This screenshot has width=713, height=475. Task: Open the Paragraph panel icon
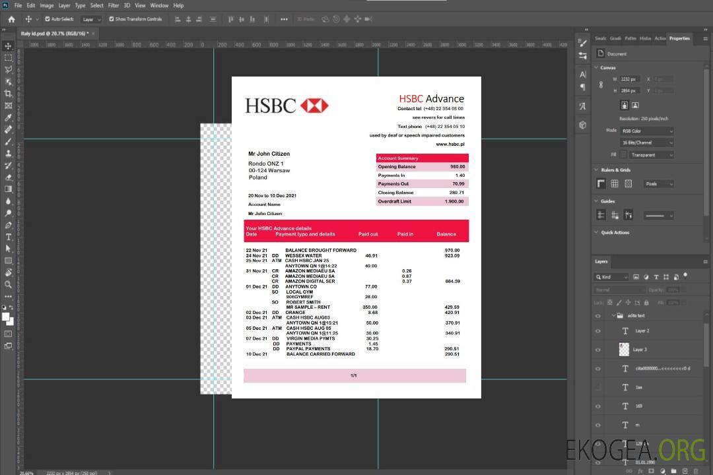(583, 87)
